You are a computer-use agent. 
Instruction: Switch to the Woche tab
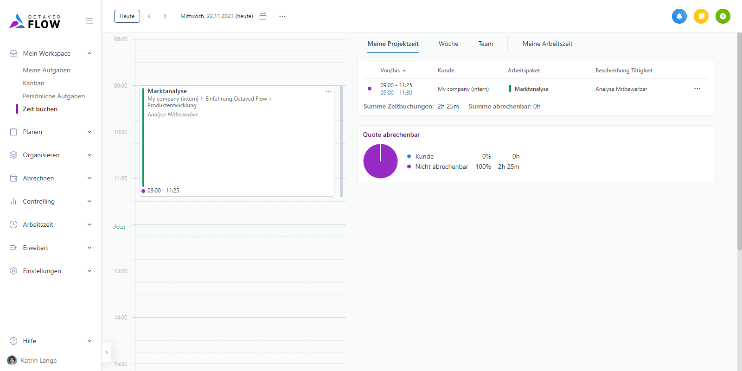(448, 44)
